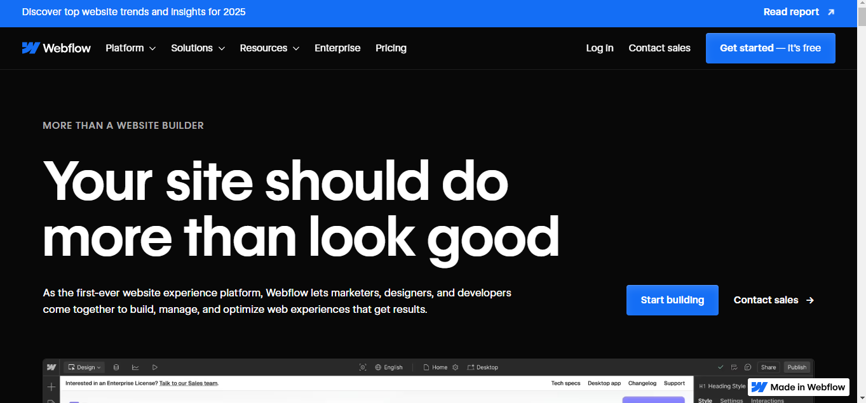Open page settings gear icon beside Home
Viewport: 866px width, 403px height.
coord(456,367)
